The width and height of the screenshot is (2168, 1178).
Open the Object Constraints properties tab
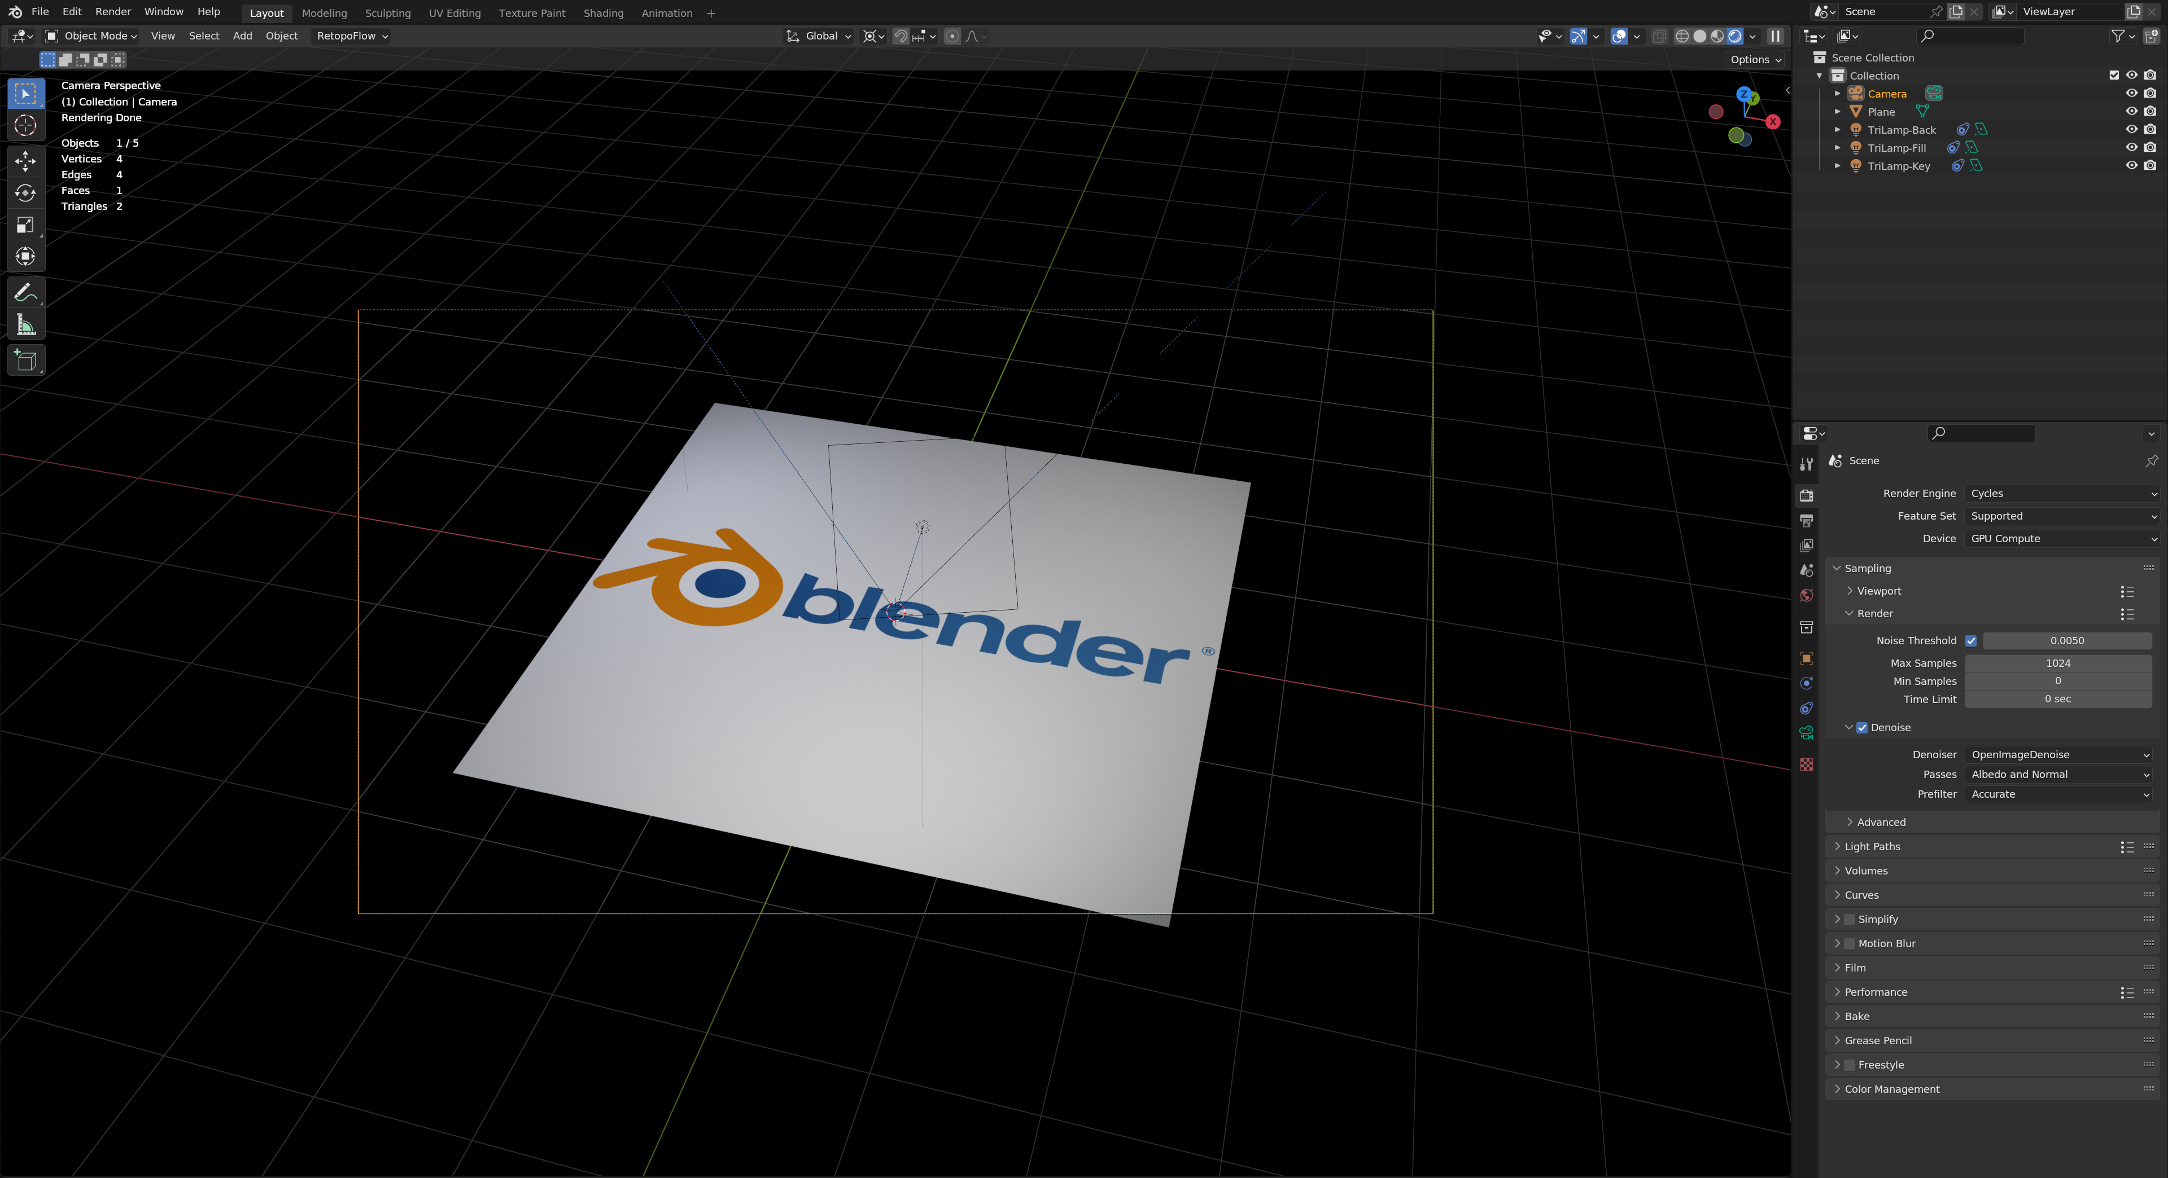point(1806,708)
